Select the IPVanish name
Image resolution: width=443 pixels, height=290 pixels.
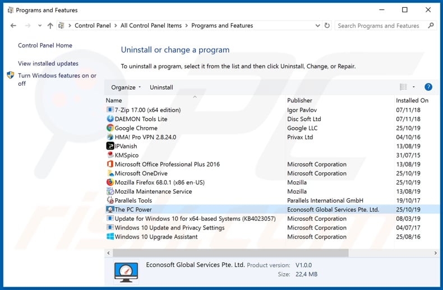126,146
